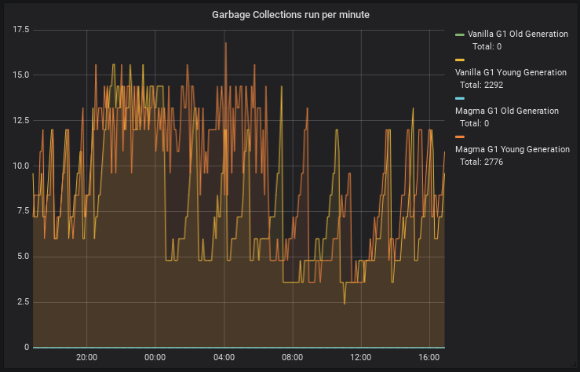Click the 7.5 y-axis label

pyautogui.click(x=23, y=211)
